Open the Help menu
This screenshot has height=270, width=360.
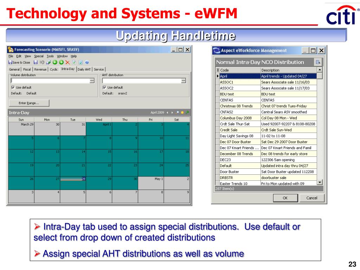coord(74,56)
